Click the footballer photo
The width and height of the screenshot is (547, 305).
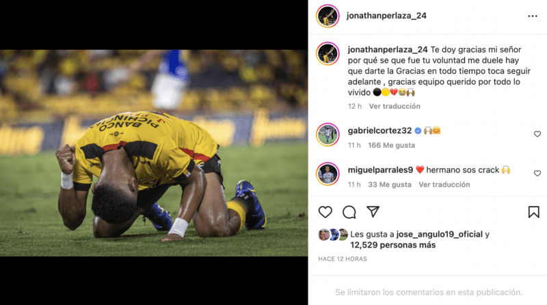(154, 153)
